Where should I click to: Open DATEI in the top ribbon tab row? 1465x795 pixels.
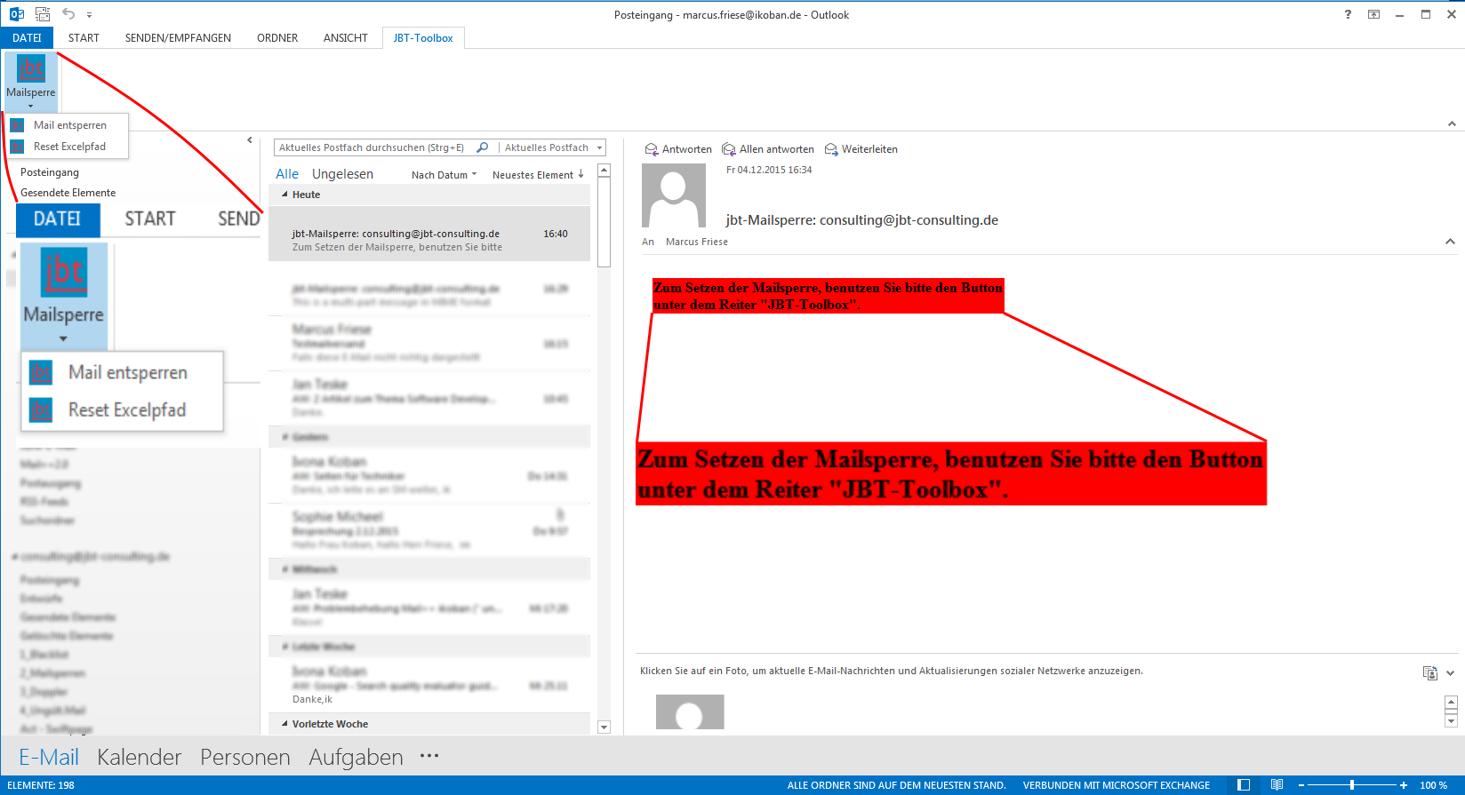[27, 38]
